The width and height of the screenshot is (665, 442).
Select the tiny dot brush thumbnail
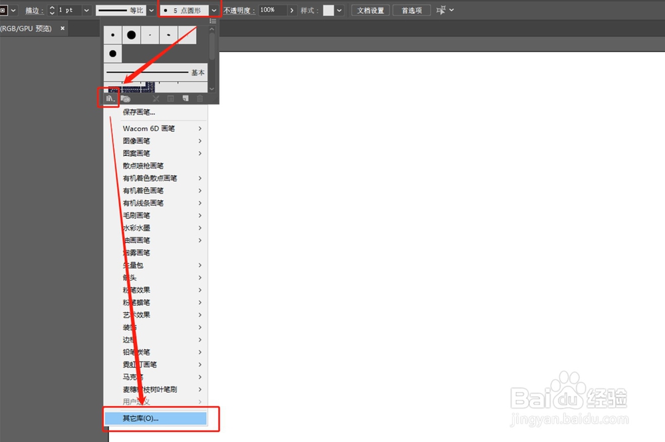pos(150,35)
